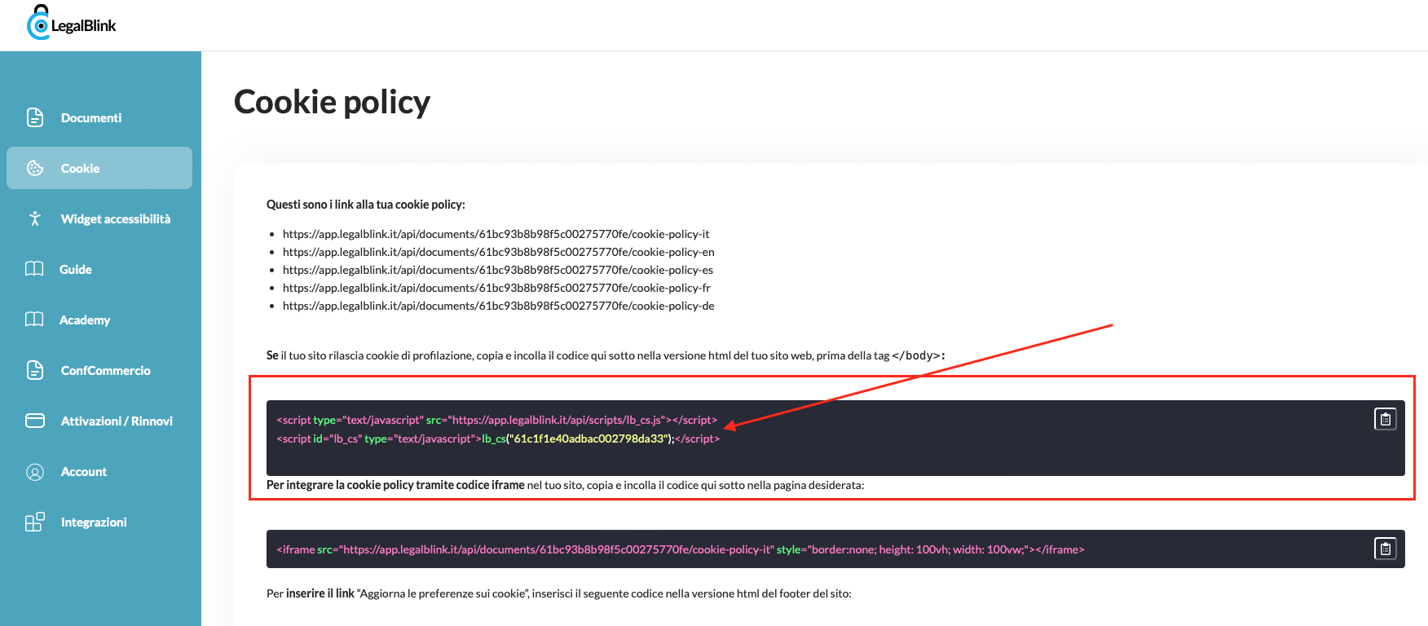Go to the Account section
The height and width of the screenshot is (626, 1428).
pos(84,471)
